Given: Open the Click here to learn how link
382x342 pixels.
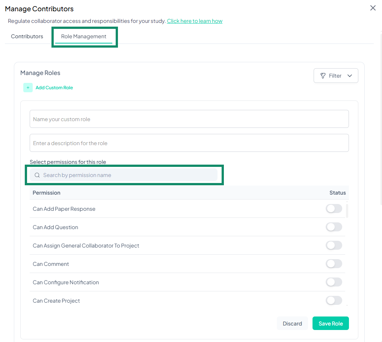Looking at the screenshot, I should click(195, 21).
